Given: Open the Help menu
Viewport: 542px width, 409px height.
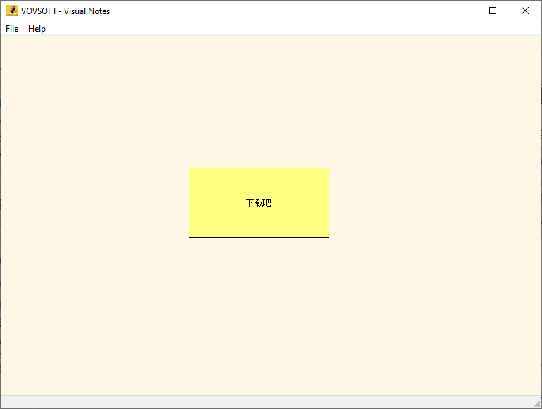Looking at the screenshot, I should (x=37, y=29).
